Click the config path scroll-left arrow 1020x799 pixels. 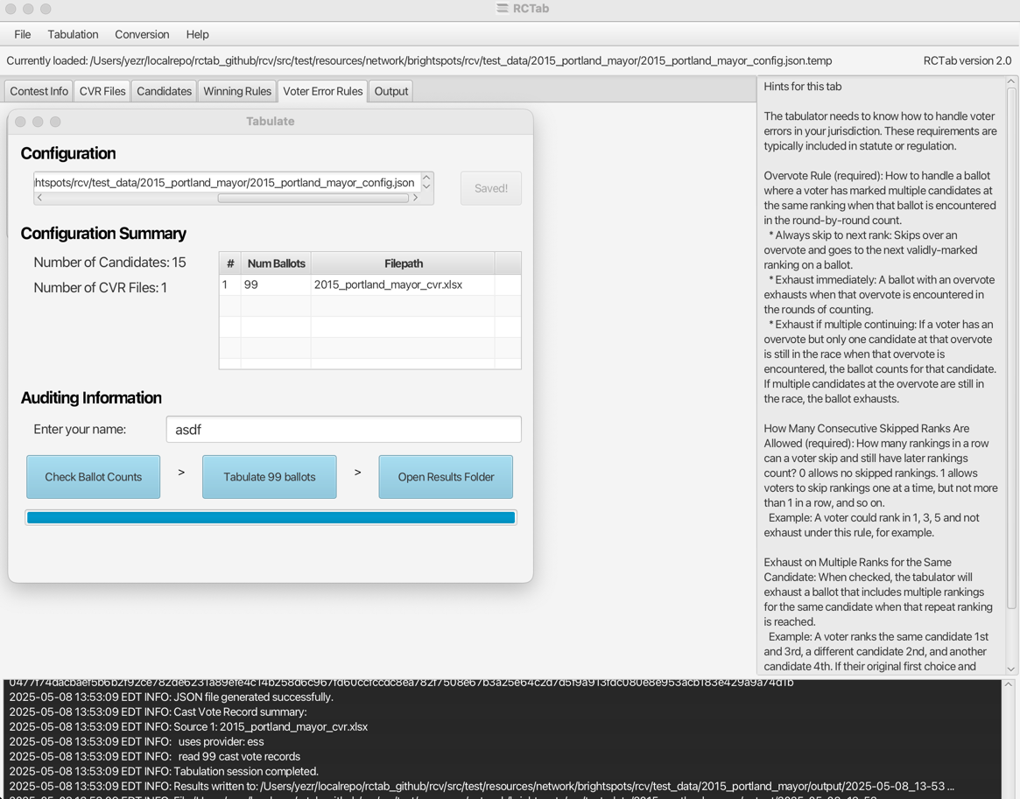pos(39,198)
